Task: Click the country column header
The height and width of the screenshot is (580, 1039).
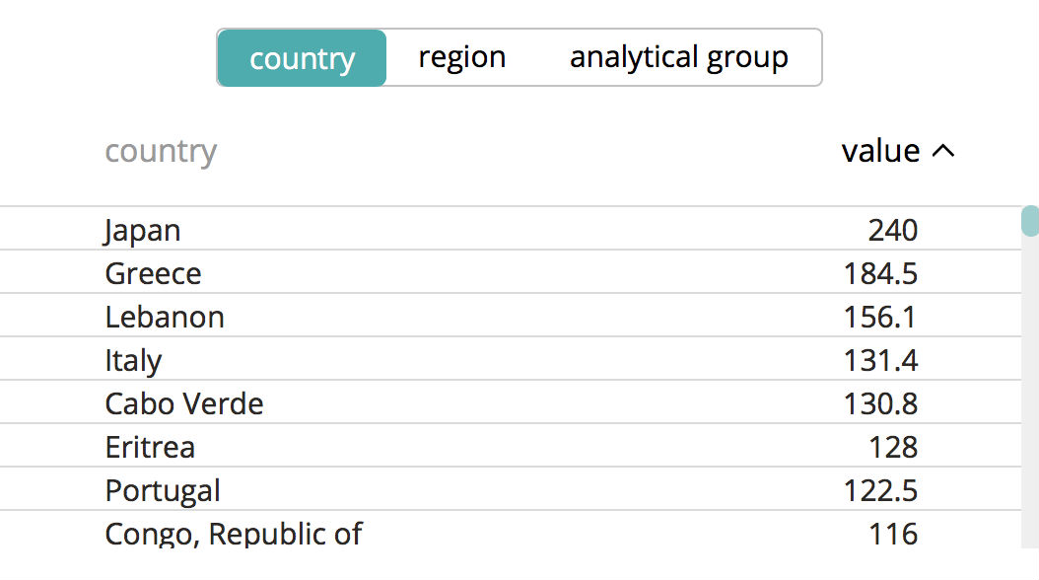Action: (x=161, y=151)
